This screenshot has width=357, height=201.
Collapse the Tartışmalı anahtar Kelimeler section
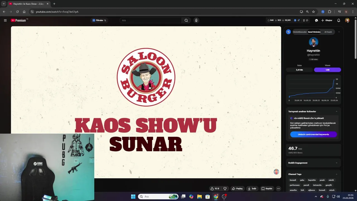(x=336, y=111)
